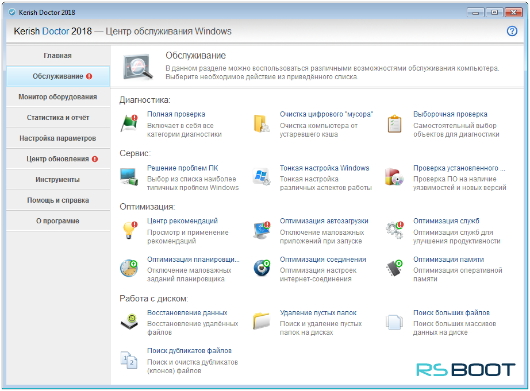Open the Оптимизация соединения link
Viewport: 530px width, 391px height.
323,260
